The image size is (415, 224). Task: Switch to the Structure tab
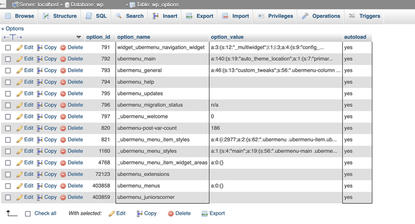point(60,16)
